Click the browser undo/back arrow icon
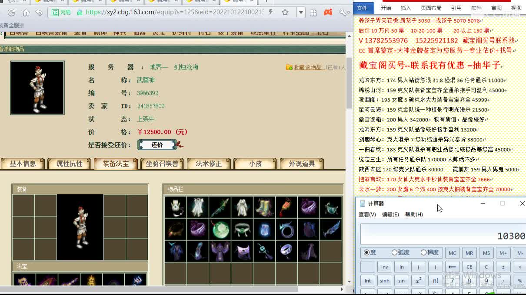 (x=39, y=13)
